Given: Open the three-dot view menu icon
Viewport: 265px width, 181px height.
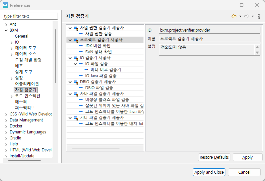Looking at the screenshot, I should (x=259, y=16).
